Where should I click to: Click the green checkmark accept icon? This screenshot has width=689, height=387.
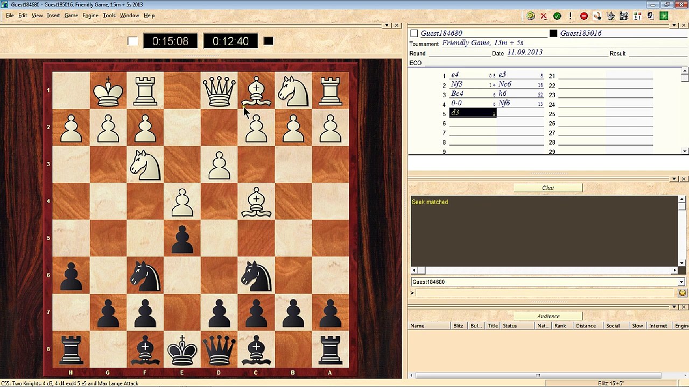point(557,16)
